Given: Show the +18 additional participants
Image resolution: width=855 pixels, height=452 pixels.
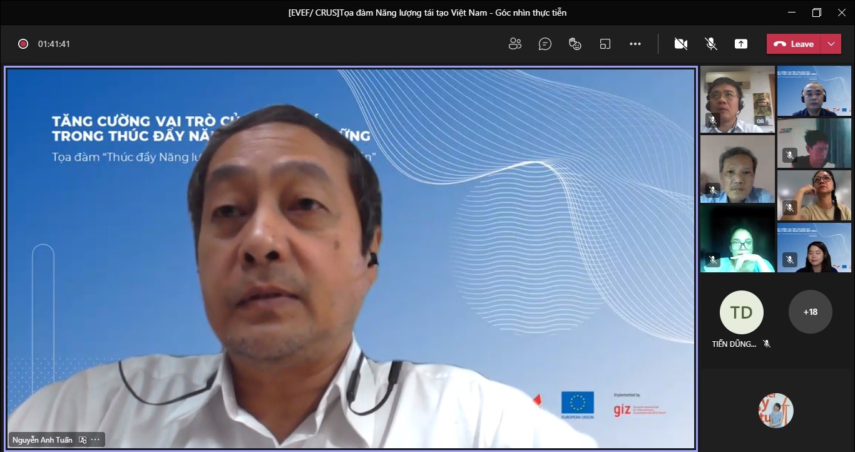Looking at the screenshot, I should (811, 312).
